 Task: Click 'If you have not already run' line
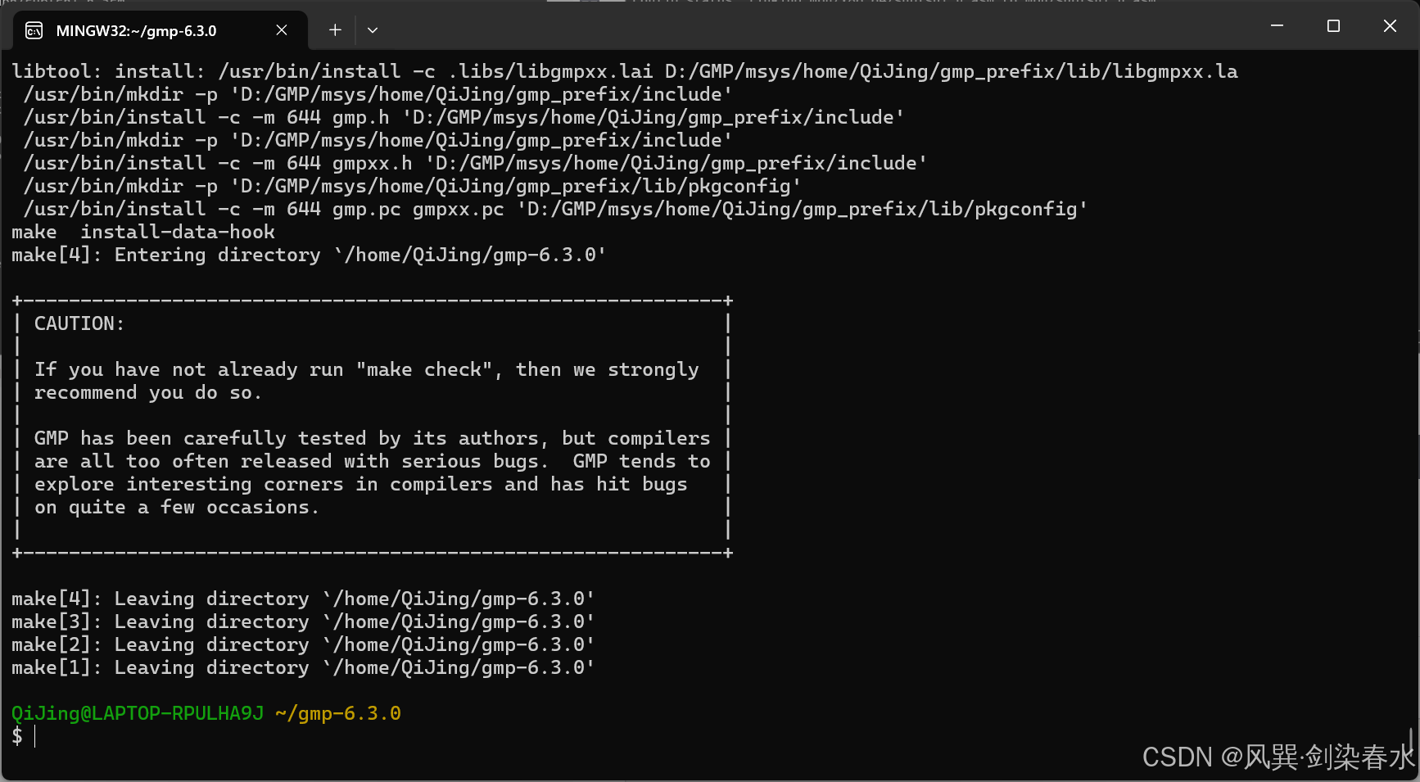pyautogui.click(x=367, y=369)
